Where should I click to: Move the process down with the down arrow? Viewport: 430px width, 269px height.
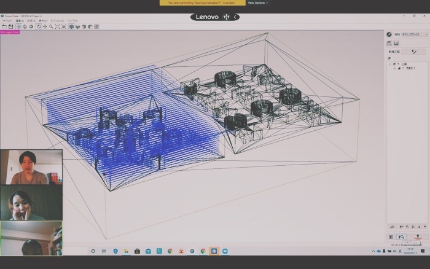[x=425, y=227]
